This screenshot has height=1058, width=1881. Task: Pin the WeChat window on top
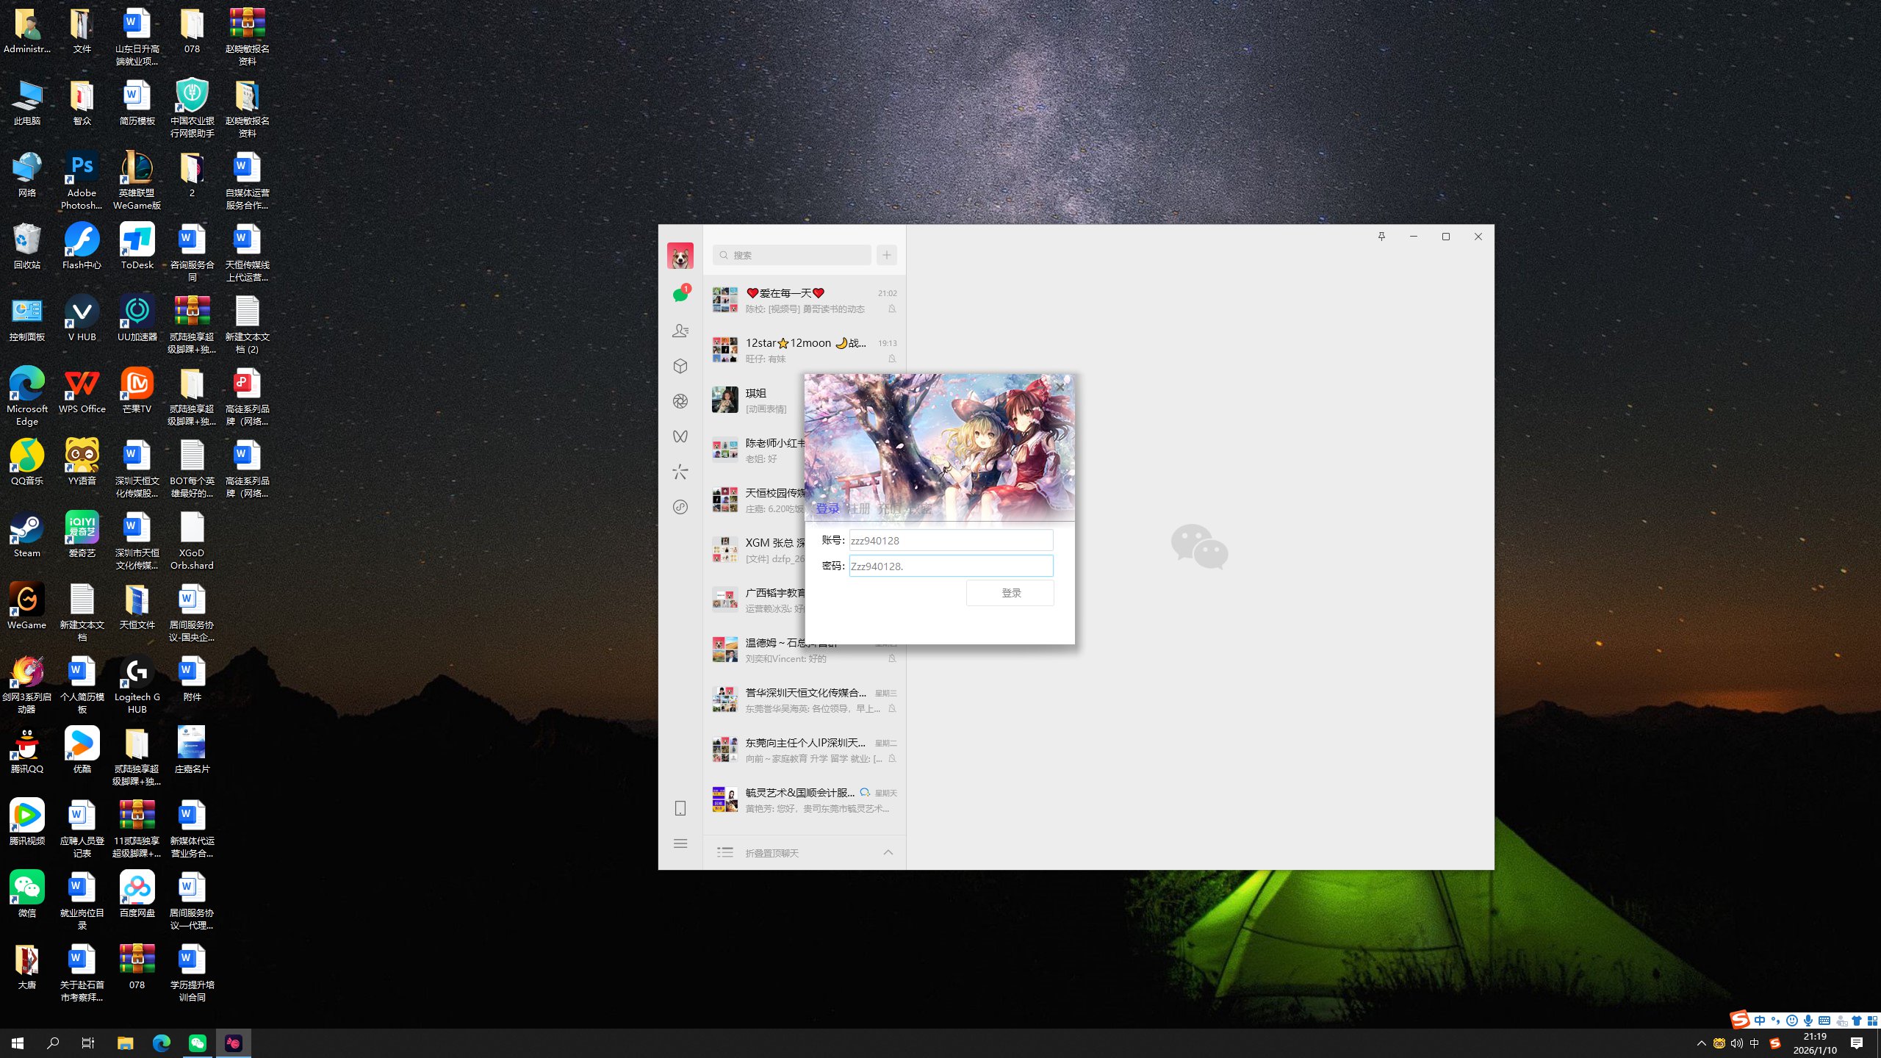pyautogui.click(x=1381, y=237)
